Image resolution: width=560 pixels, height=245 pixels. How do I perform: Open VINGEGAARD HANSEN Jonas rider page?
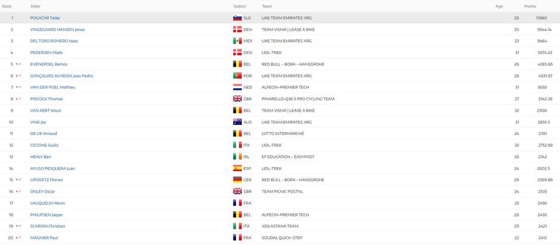pyautogui.click(x=57, y=29)
